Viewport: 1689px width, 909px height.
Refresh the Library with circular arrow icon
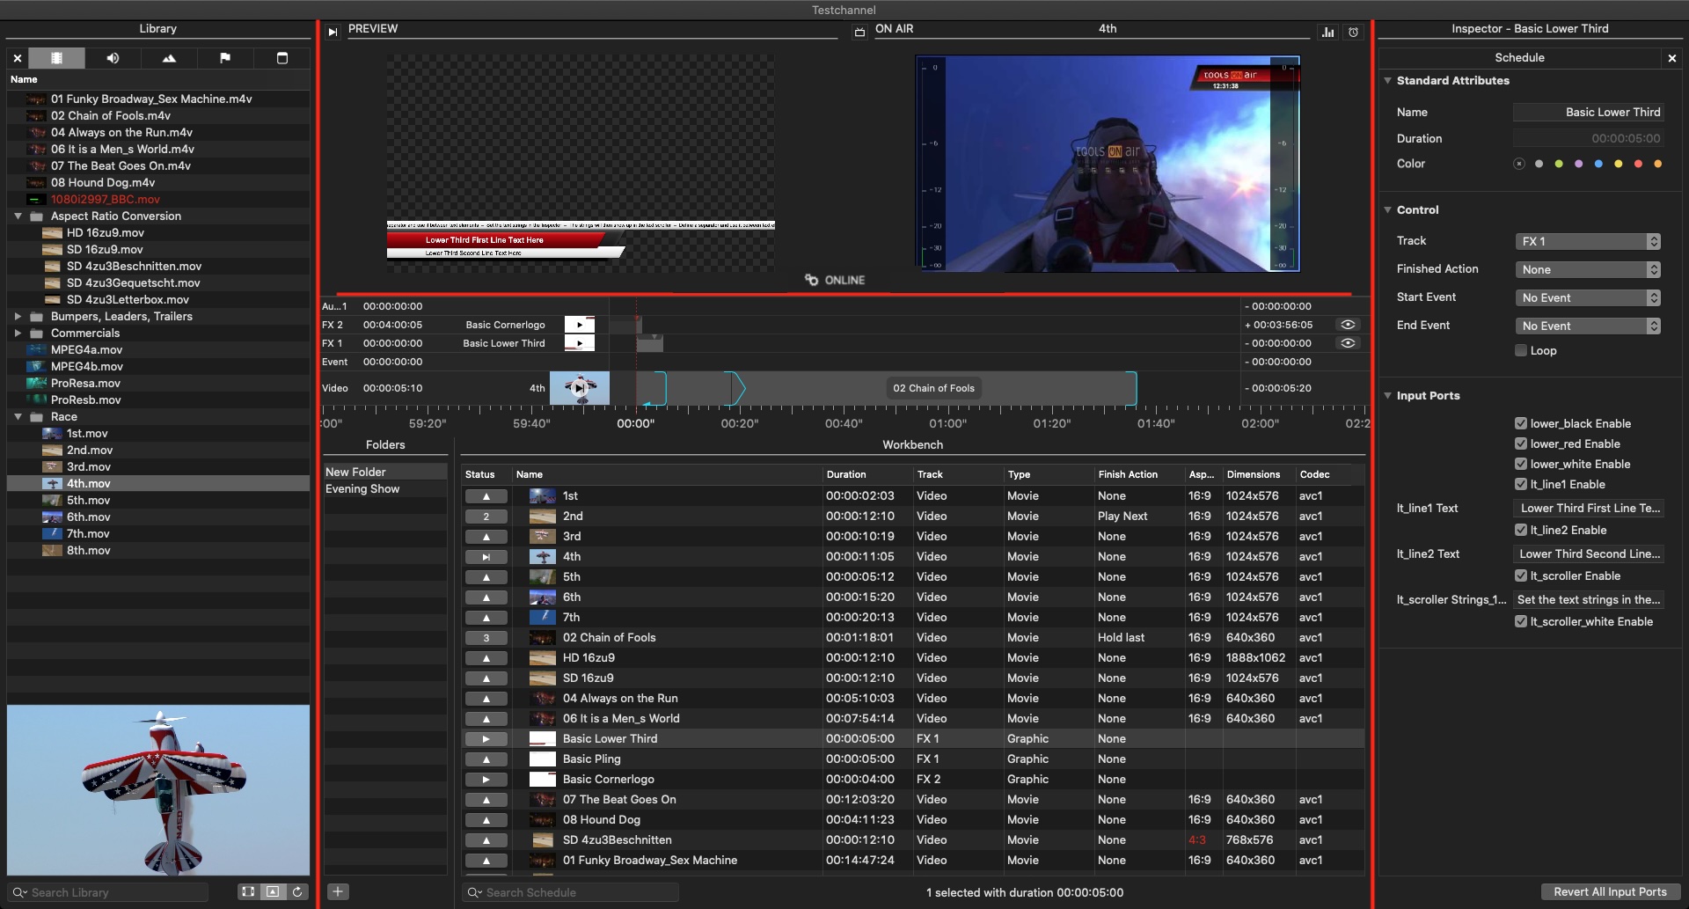(297, 891)
